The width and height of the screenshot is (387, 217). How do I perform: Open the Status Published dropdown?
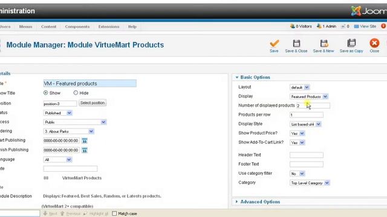click(58, 113)
